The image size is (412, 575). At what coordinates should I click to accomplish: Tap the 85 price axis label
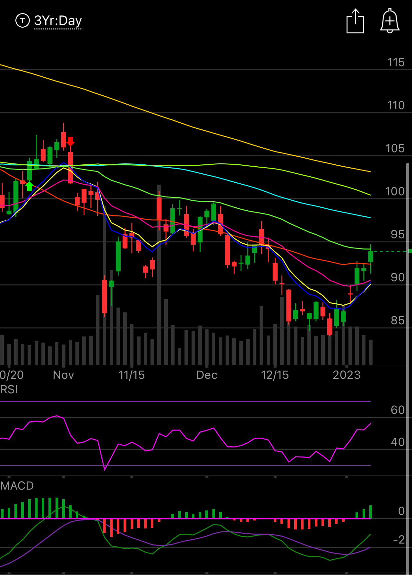398,320
